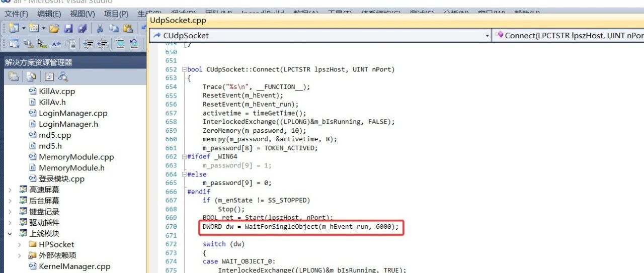Click the ResetEvent(m_hEvent_run) code line
This screenshot has height=273, width=644.
[x=251, y=104]
